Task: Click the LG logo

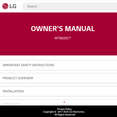Action: pyautogui.click(x=9, y=6)
